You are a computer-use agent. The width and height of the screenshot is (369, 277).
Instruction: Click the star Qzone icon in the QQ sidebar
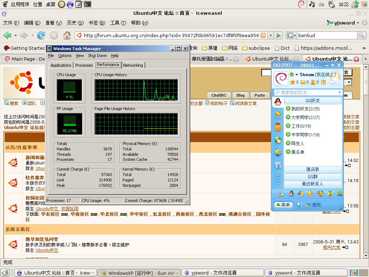click(x=278, y=153)
